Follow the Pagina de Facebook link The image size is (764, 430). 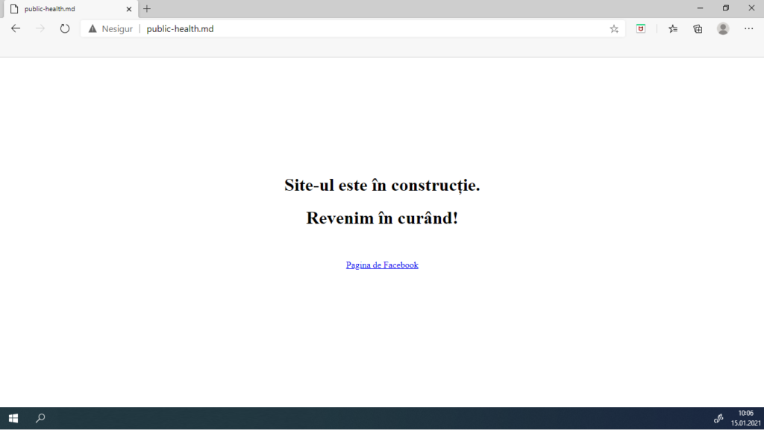(x=382, y=265)
